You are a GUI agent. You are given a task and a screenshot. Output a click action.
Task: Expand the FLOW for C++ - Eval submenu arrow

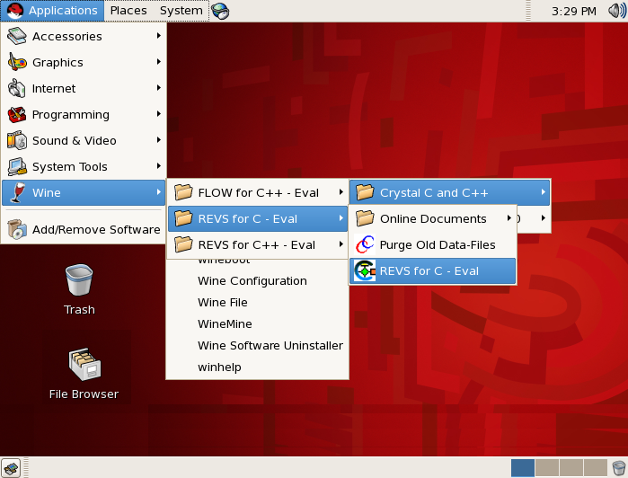(341, 192)
